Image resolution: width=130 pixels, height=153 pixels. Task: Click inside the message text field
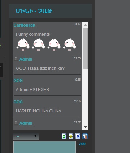click(x=44, y=147)
